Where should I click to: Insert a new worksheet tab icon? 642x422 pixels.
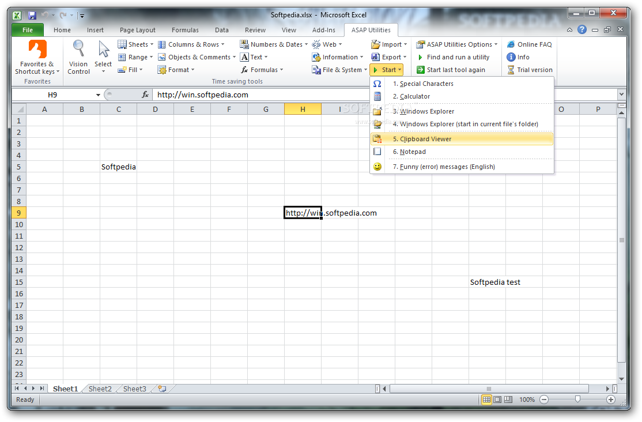(x=163, y=389)
